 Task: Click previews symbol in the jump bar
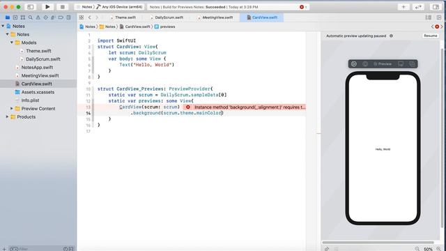tap(164, 26)
